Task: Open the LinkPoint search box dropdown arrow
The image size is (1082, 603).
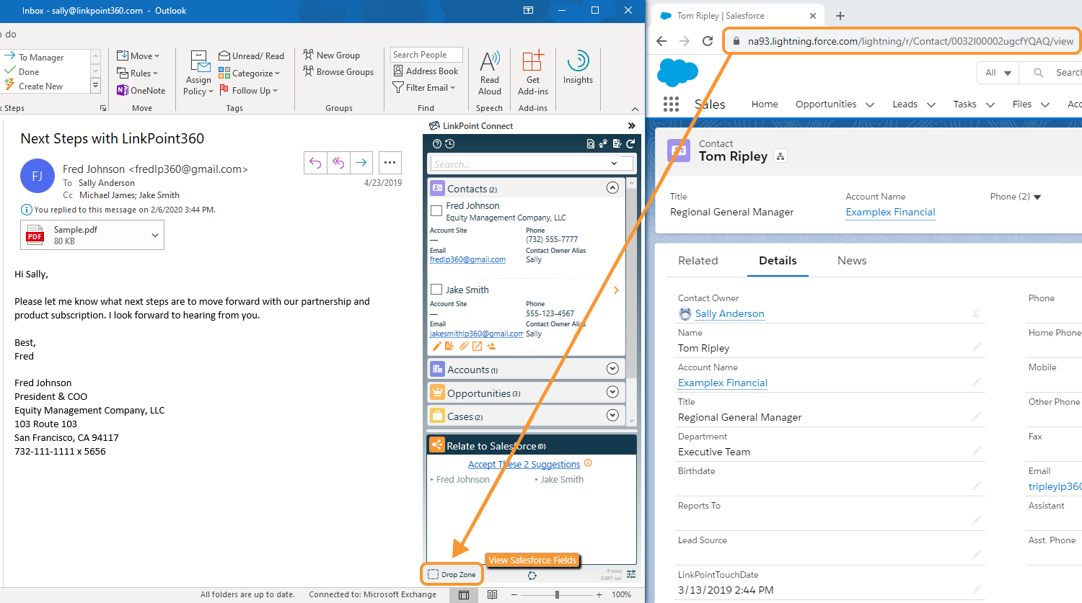Action: [614, 164]
